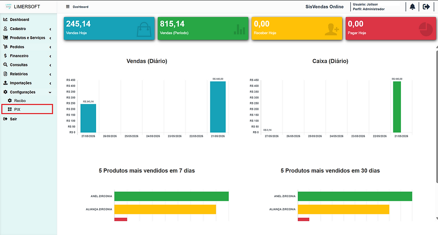Click the Dashboard chart icon in sidebar

coord(5,19)
